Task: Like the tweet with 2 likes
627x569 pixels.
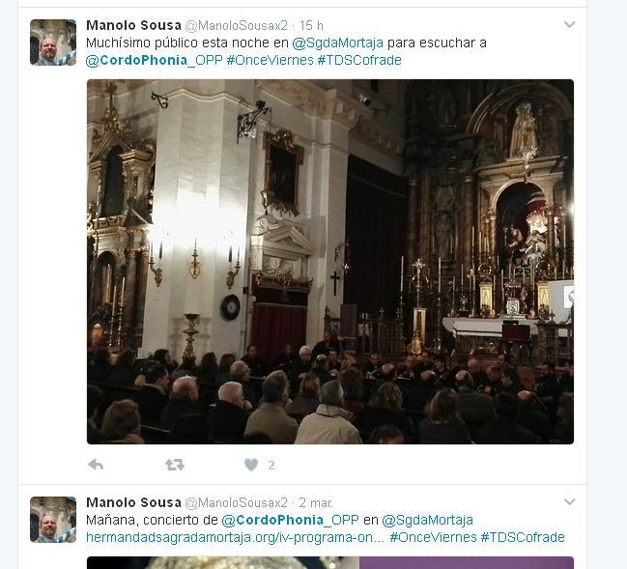Action: 251,465
